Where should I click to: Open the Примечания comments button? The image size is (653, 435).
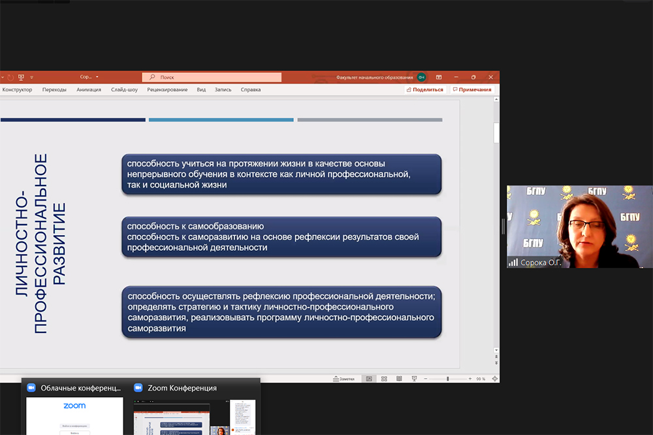pyautogui.click(x=471, y=89)
